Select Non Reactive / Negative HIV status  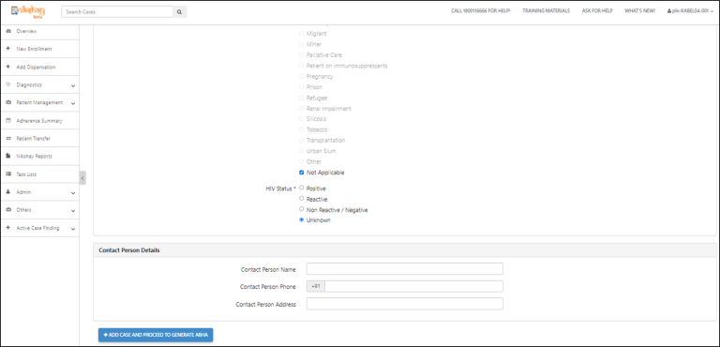pyautogui.click(x=301, y=209)
